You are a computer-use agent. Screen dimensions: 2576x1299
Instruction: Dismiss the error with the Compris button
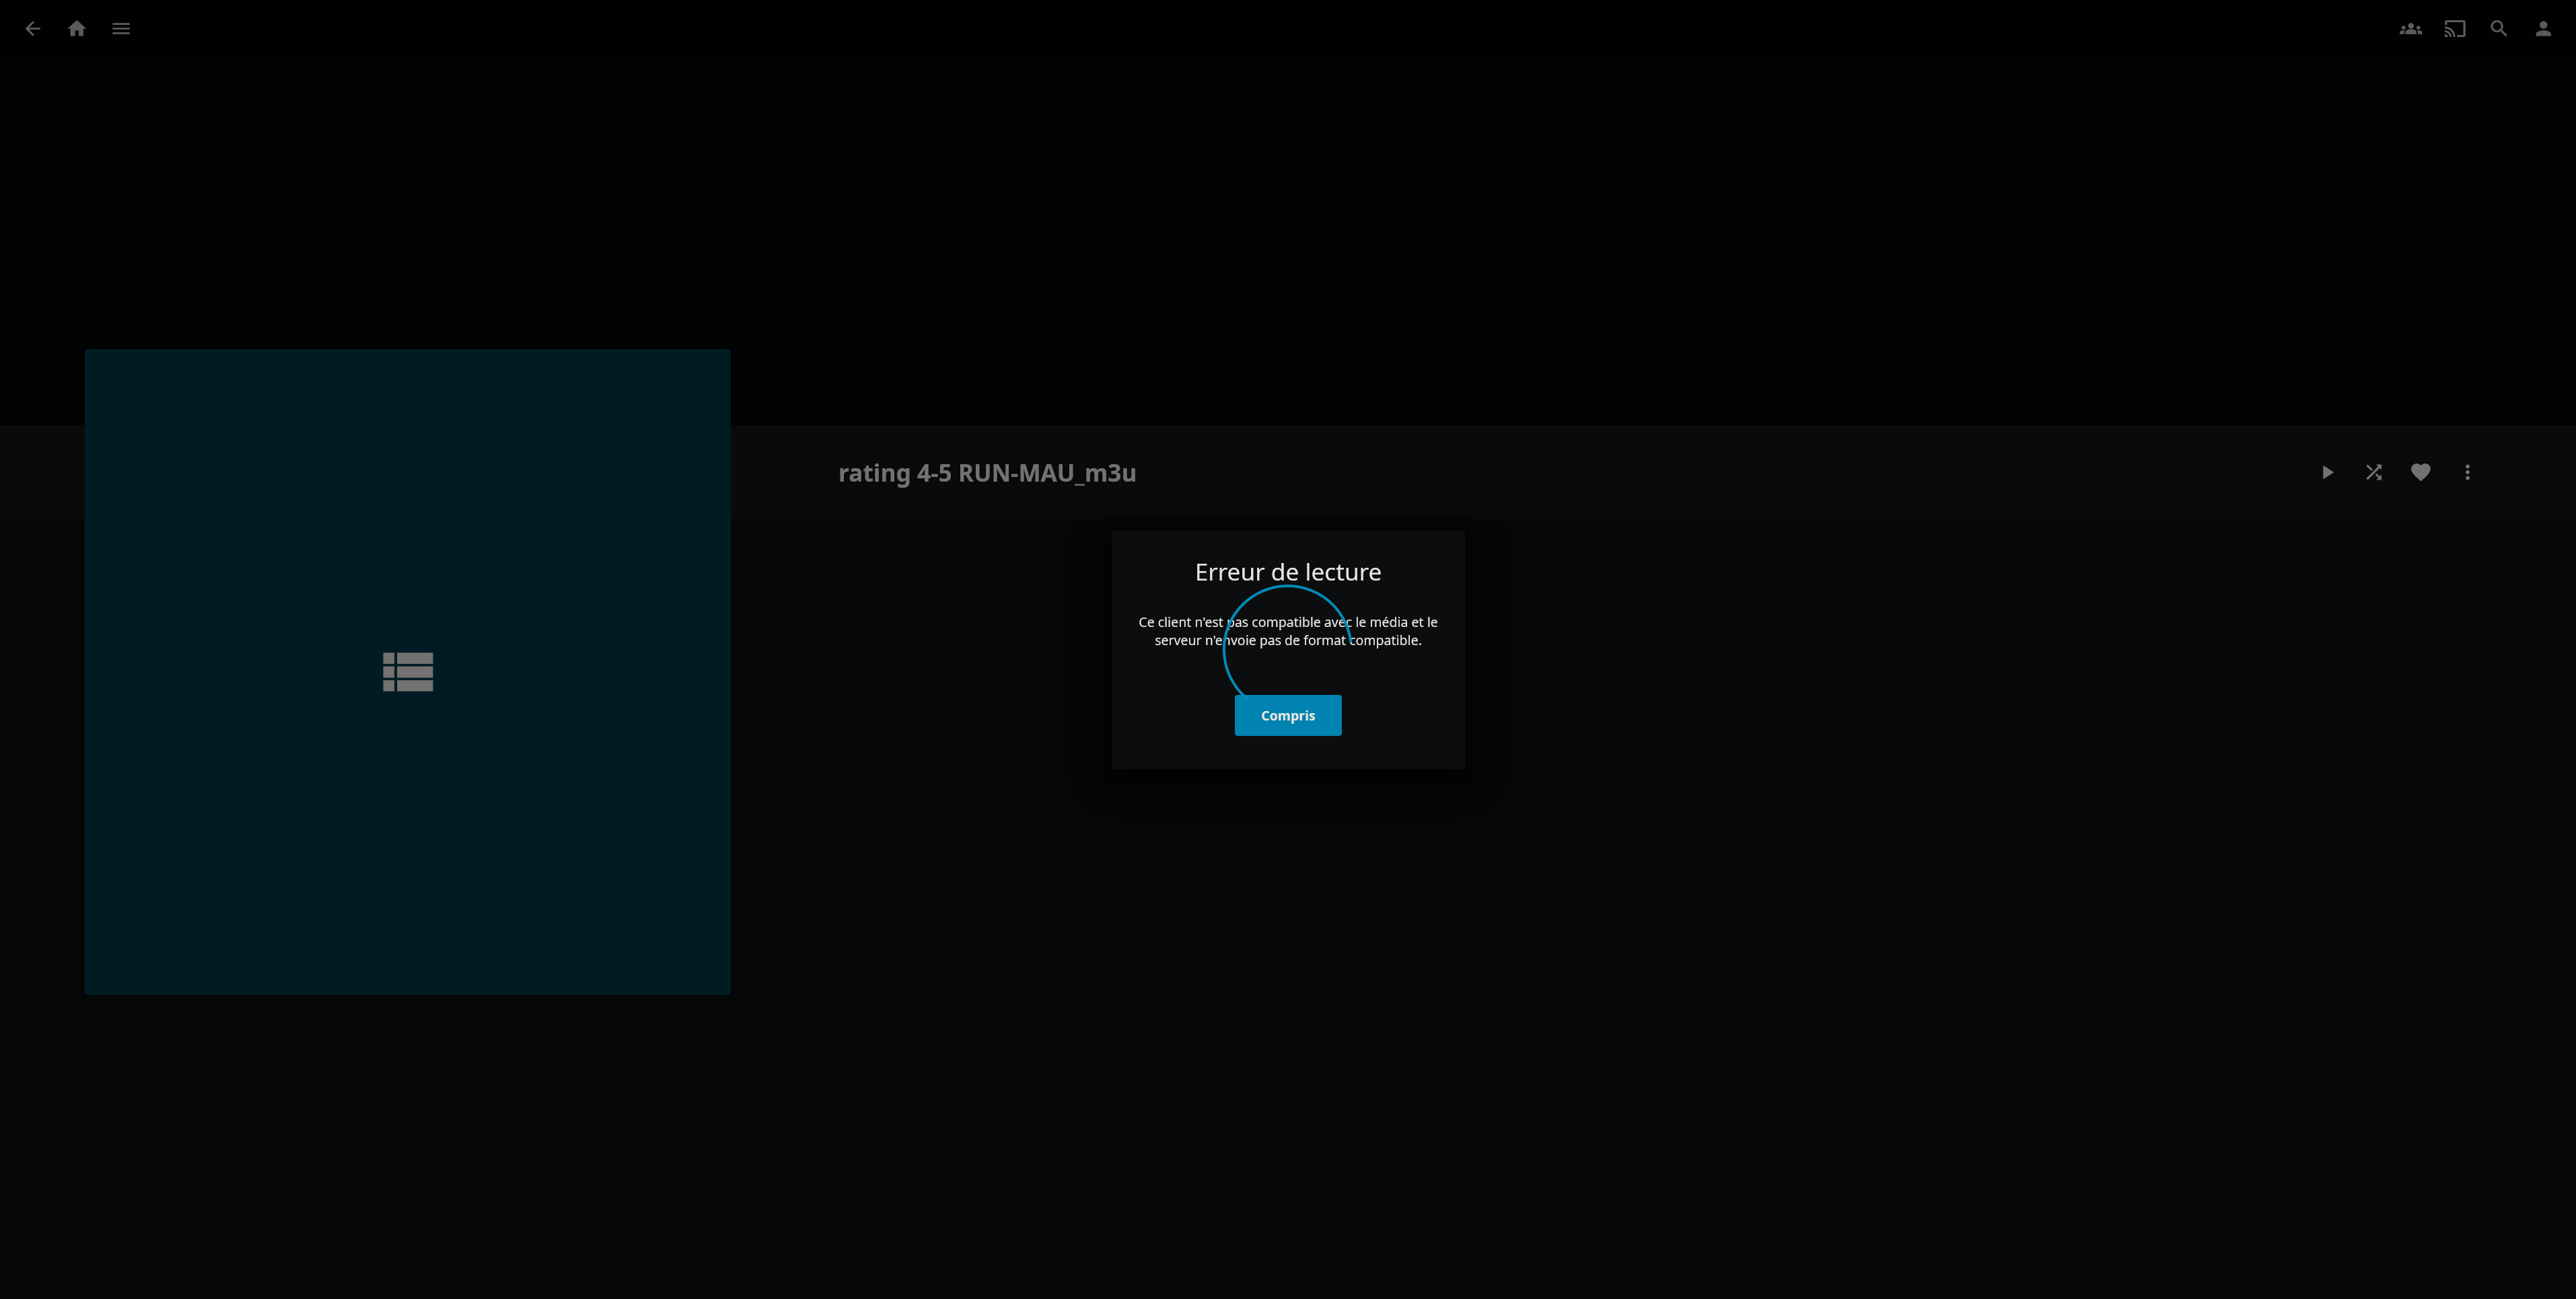click(x=1288, y=715)
